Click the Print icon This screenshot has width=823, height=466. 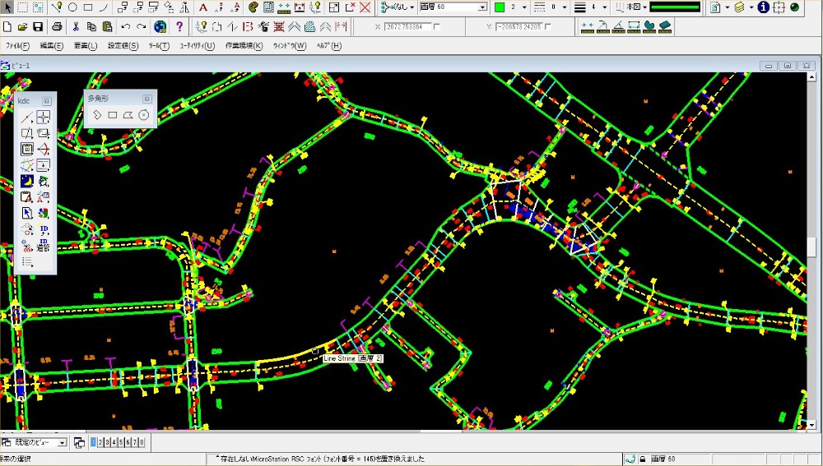(x=57, y=26)
